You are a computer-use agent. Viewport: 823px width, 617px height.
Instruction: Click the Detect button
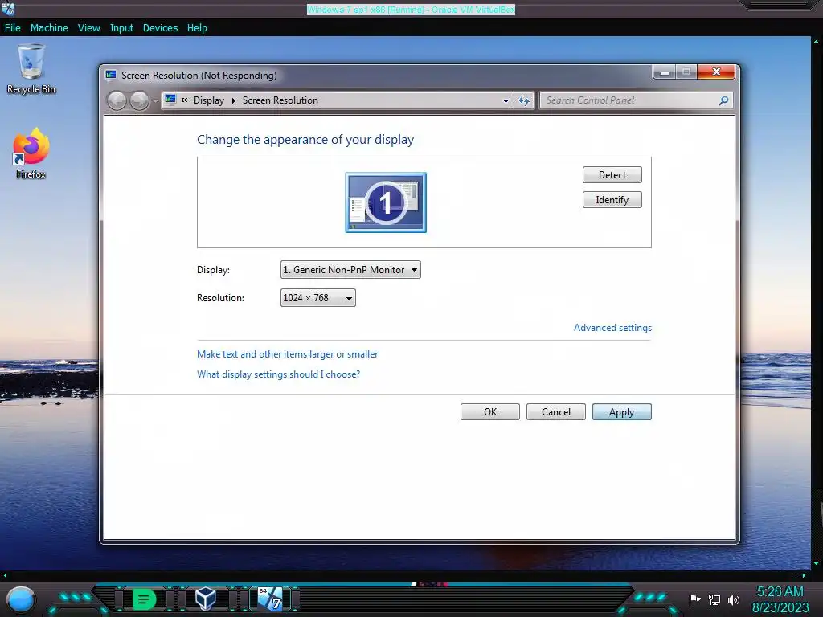612,174
